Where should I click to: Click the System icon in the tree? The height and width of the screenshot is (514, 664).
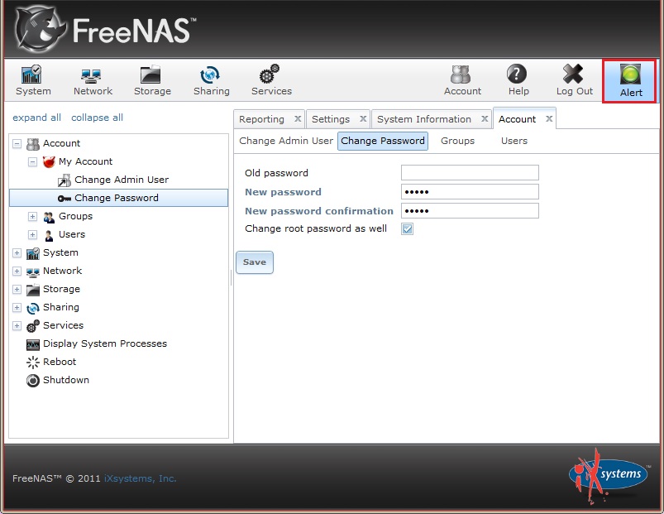32,253
